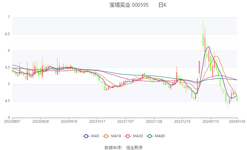Click y-axis value 4.5
The height and width of the screenshot is (150, 247).
pos(7,101)
